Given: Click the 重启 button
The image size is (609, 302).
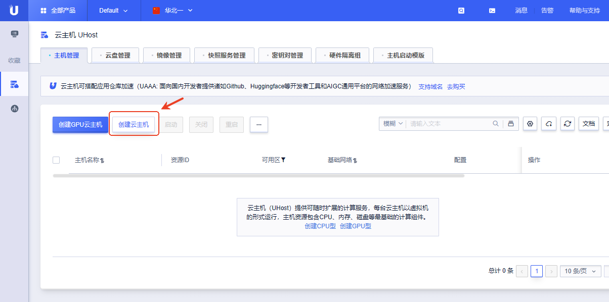Looking at the screenshot, I should tap(232, 124).
